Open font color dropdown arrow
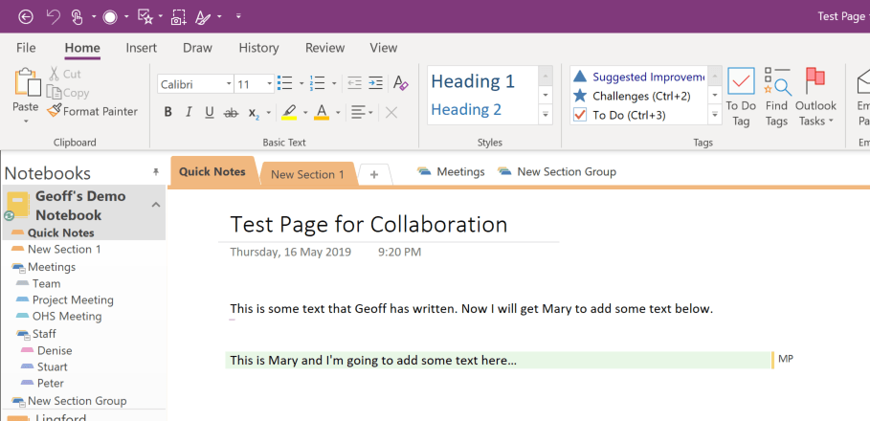Viewport: 870px width, 421px height. pos(338,113)
